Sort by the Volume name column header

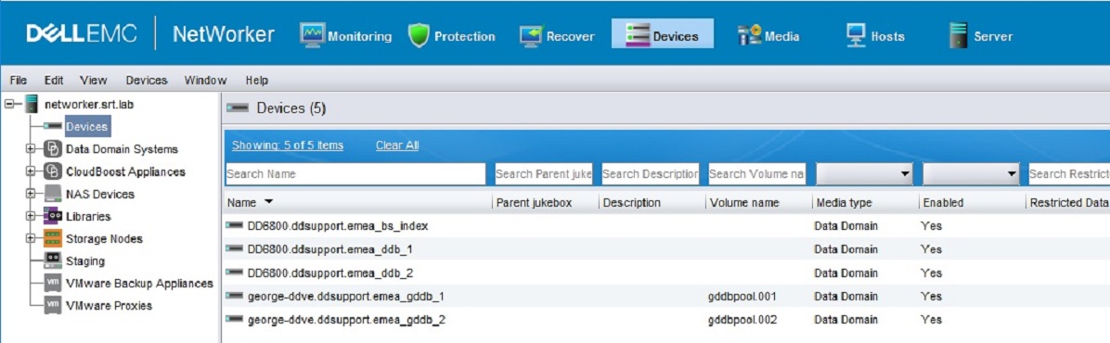point(744,203)
